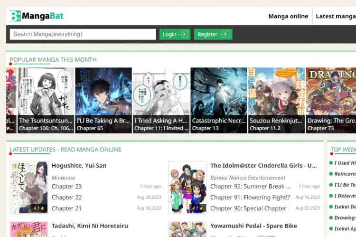
Task: Open Chapter 11: I Invited link
Action: pos(161,128)
